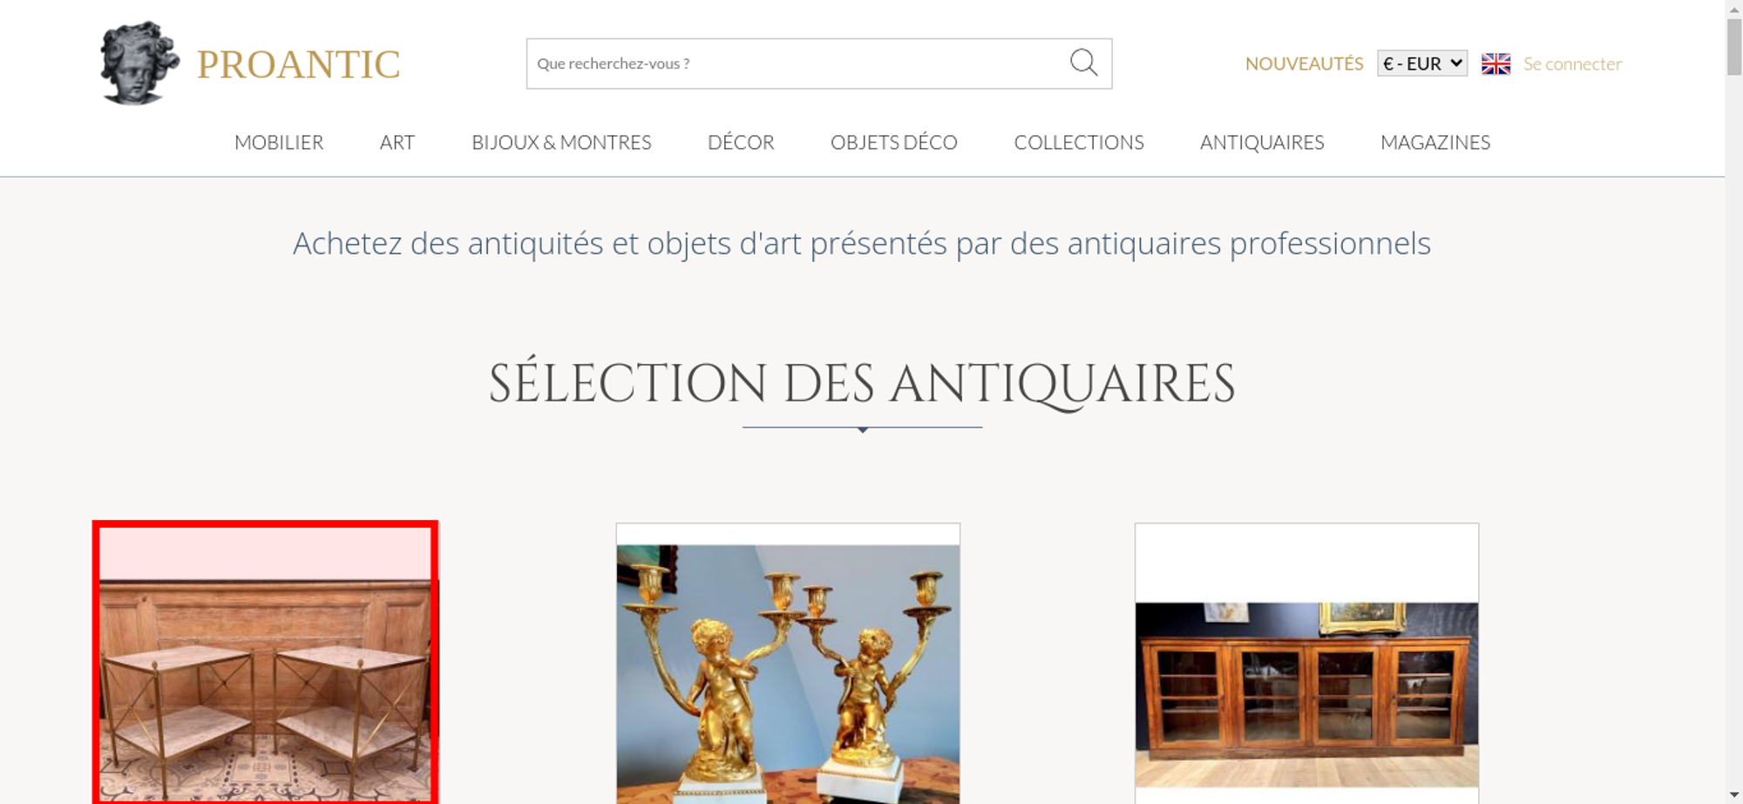Open the wooden glazed bookcase thumbnail
Viewport: 1743px width, 804px height.
1306,664
